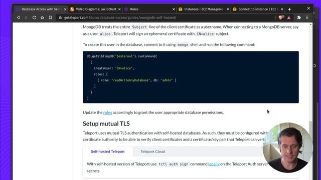Close the browser window

(308, 8)
